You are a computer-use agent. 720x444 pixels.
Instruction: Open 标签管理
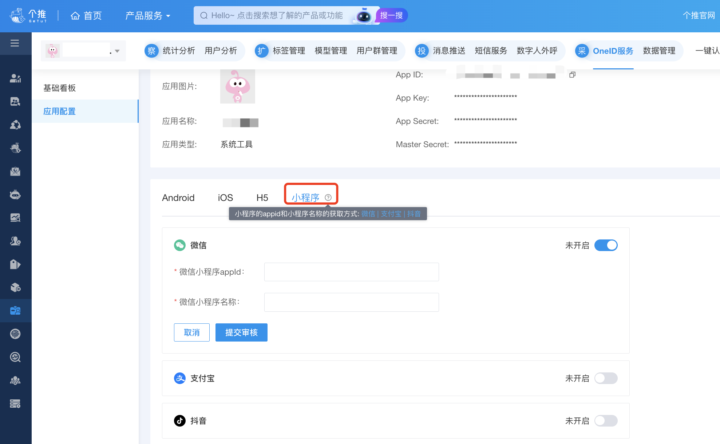(289, 51)
